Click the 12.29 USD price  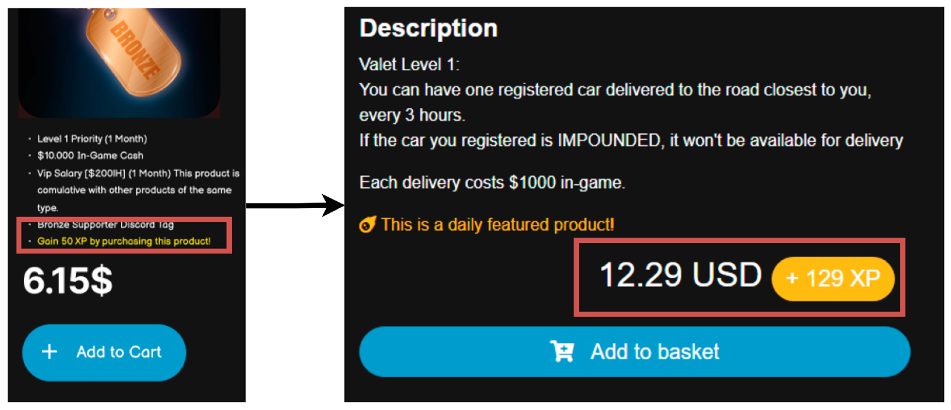click(680, 275)
